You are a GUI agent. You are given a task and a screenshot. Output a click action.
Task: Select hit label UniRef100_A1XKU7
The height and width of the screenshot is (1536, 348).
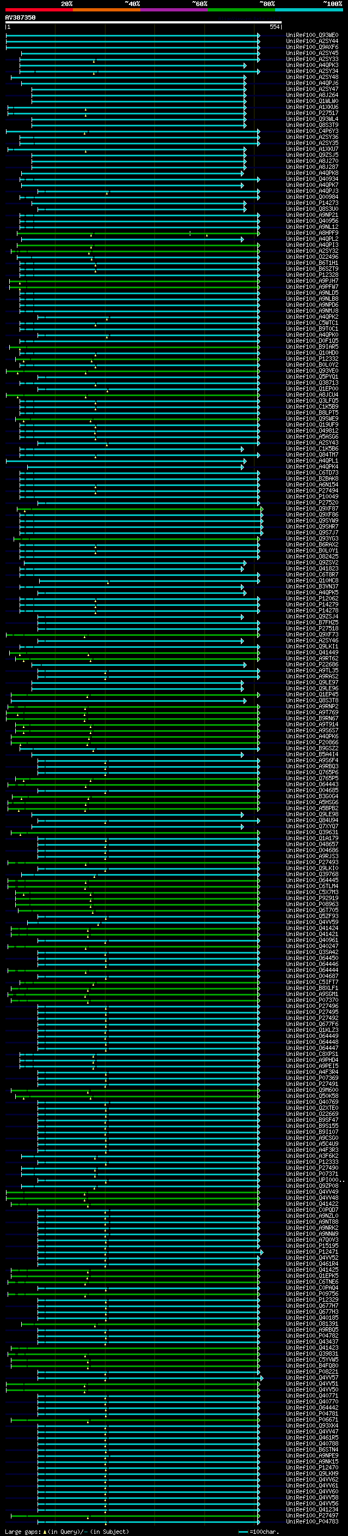click(x=312, y=149)
